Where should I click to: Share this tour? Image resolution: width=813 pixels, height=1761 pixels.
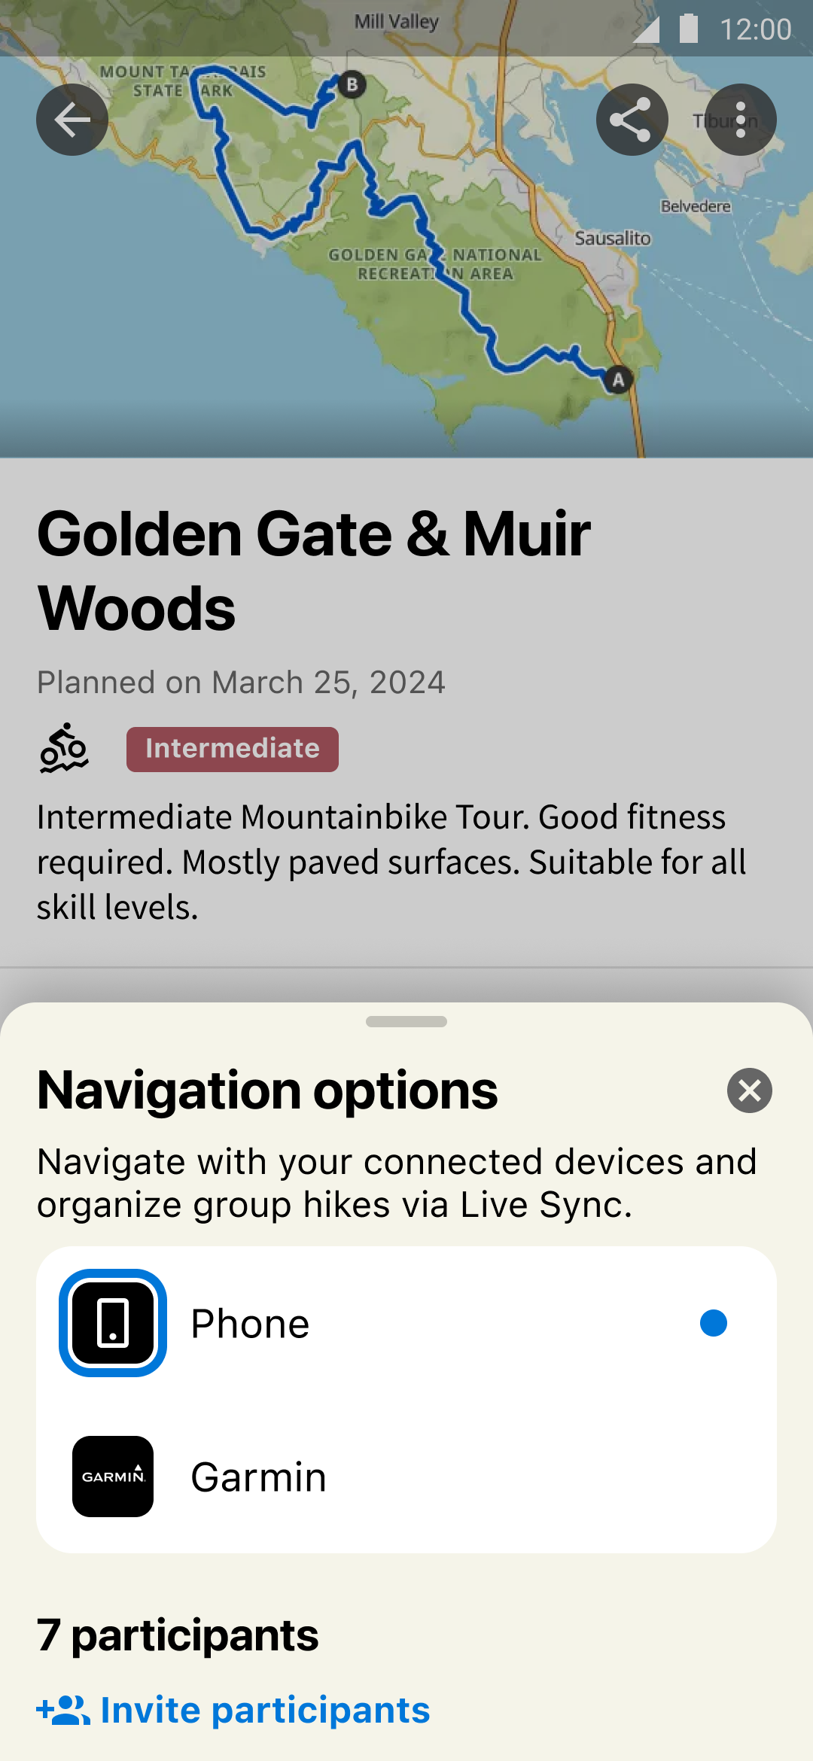632,120
